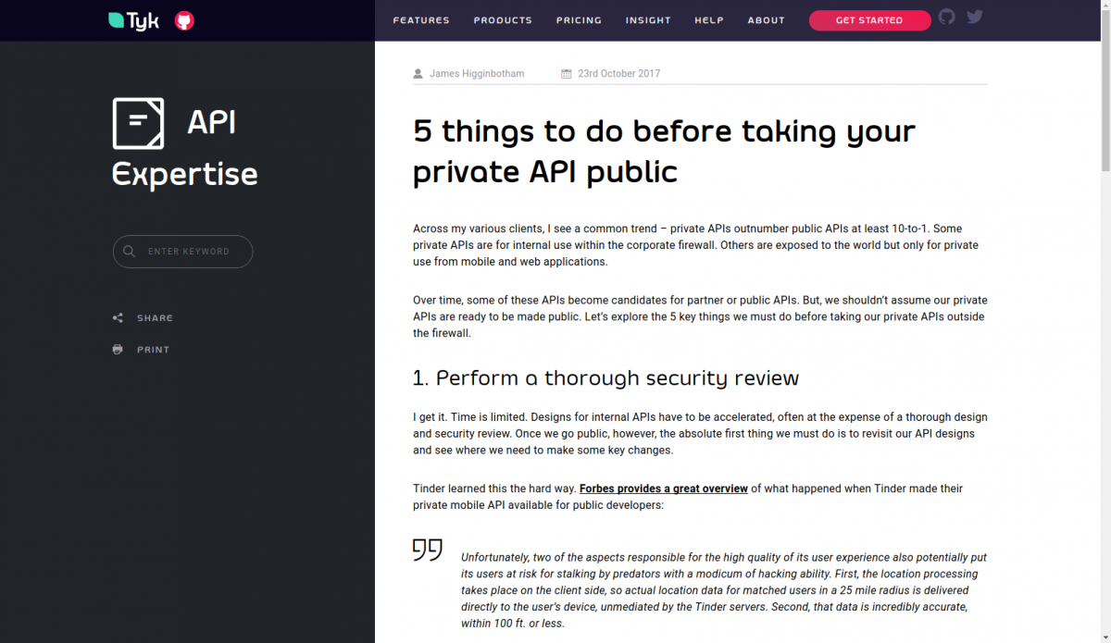The image size is (1111, 643).
Task: Click the calendar icon next to the date
Action: pos(566,73)
